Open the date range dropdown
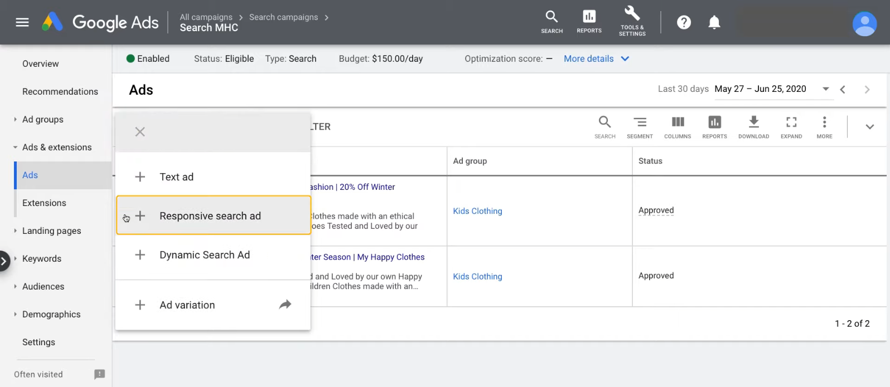 click(826, 89)
